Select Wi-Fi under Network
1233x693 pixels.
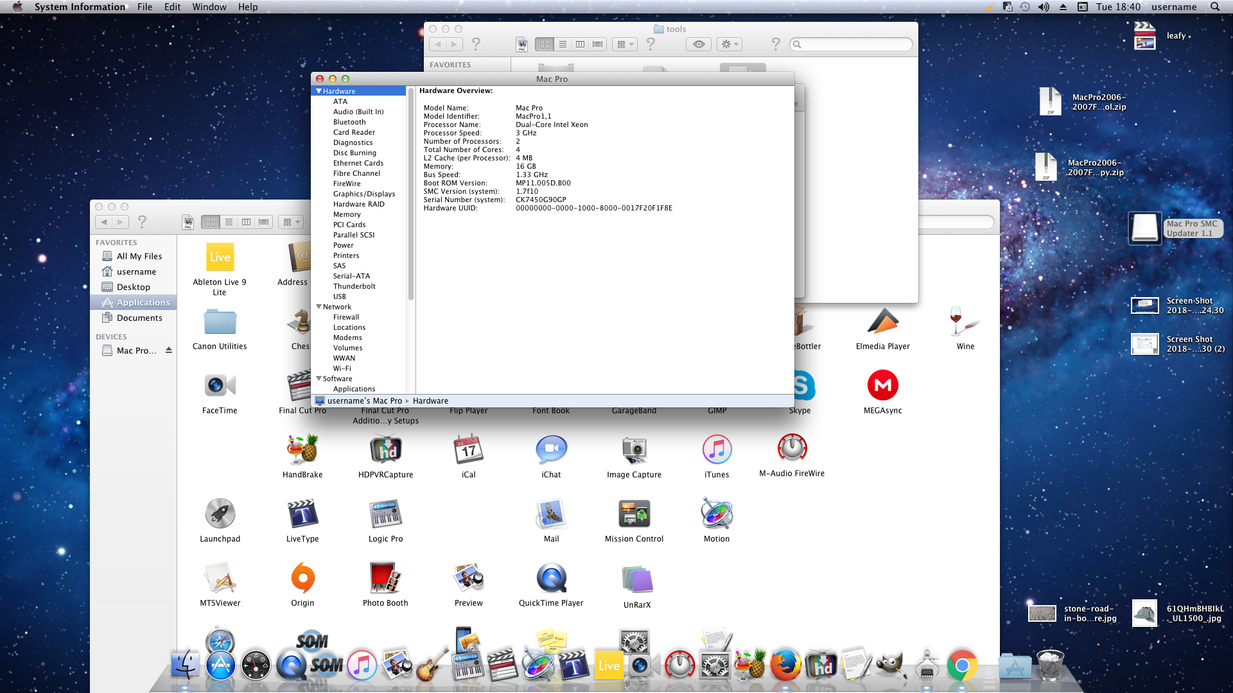(x=342, y=368)
